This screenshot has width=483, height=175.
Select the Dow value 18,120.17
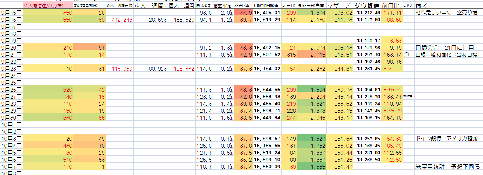(x=366, y=41)
